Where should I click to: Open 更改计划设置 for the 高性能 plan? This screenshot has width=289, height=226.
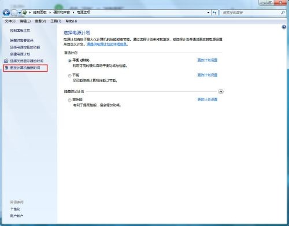[208, 99]
